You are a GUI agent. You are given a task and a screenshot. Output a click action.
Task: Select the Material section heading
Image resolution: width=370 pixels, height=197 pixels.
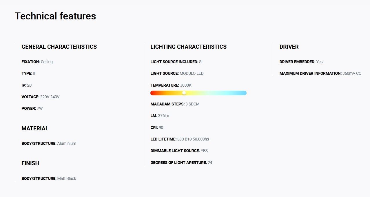pos(35,128)
